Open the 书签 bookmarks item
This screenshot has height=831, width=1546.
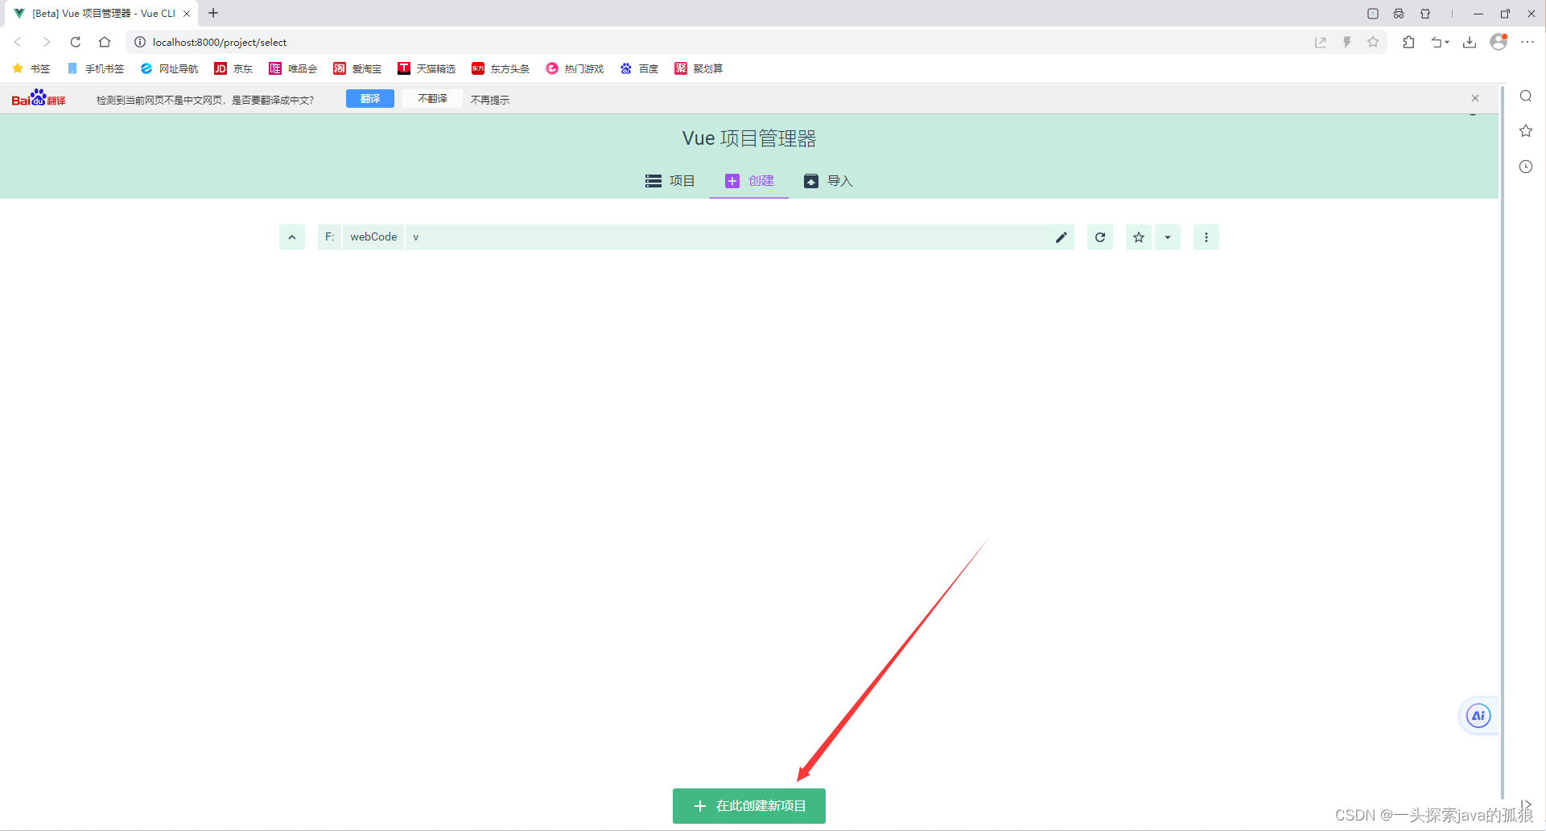click(31, 68)
